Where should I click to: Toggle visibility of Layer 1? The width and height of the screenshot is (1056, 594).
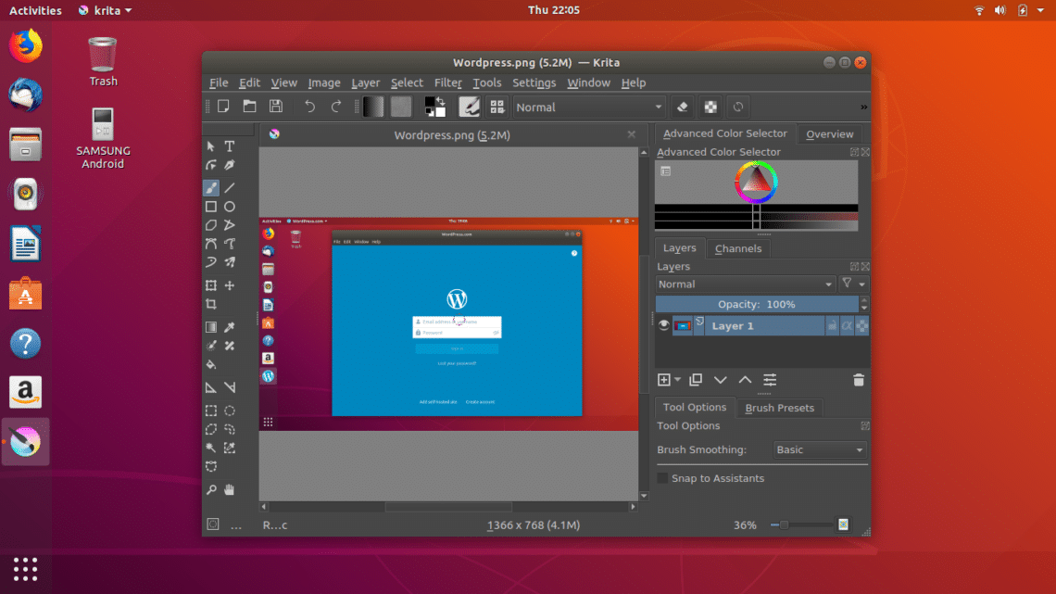[663, 325]
